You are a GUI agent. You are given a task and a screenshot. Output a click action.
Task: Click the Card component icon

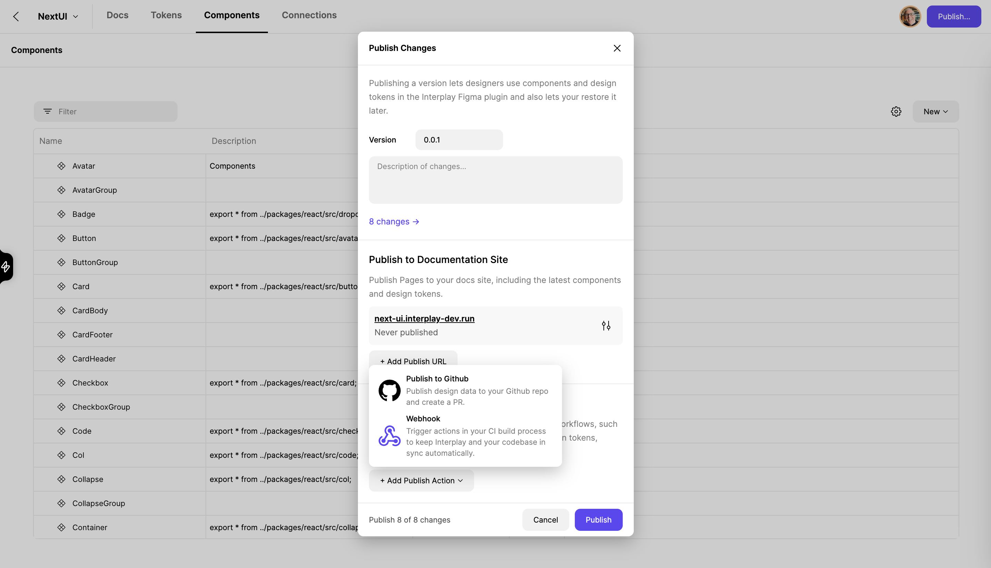point(61,286)
